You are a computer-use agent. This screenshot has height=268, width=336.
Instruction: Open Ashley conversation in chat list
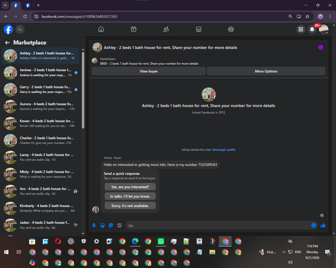point(40,56)
